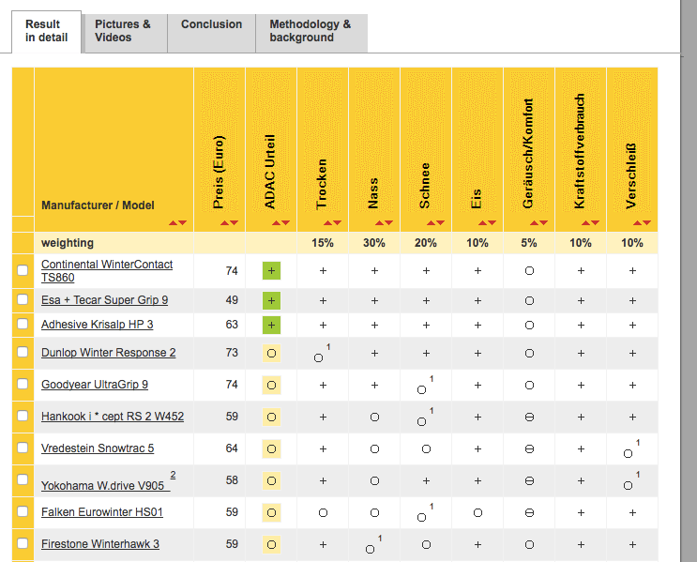
Task: Sort descending by Verschleiß arrow
Action: click(x=646, y=222)
